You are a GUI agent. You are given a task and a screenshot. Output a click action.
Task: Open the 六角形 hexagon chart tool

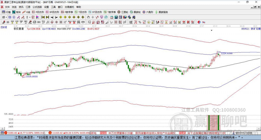click(x=148, y=12)
